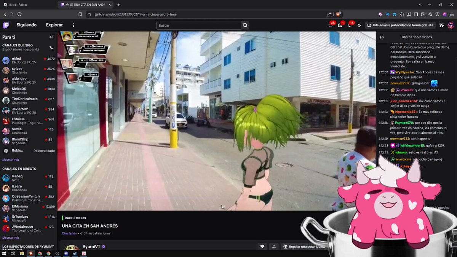Open SrTumbao Minecraft channel
Viewport: 457px width, 257px height.
(29, 218)
